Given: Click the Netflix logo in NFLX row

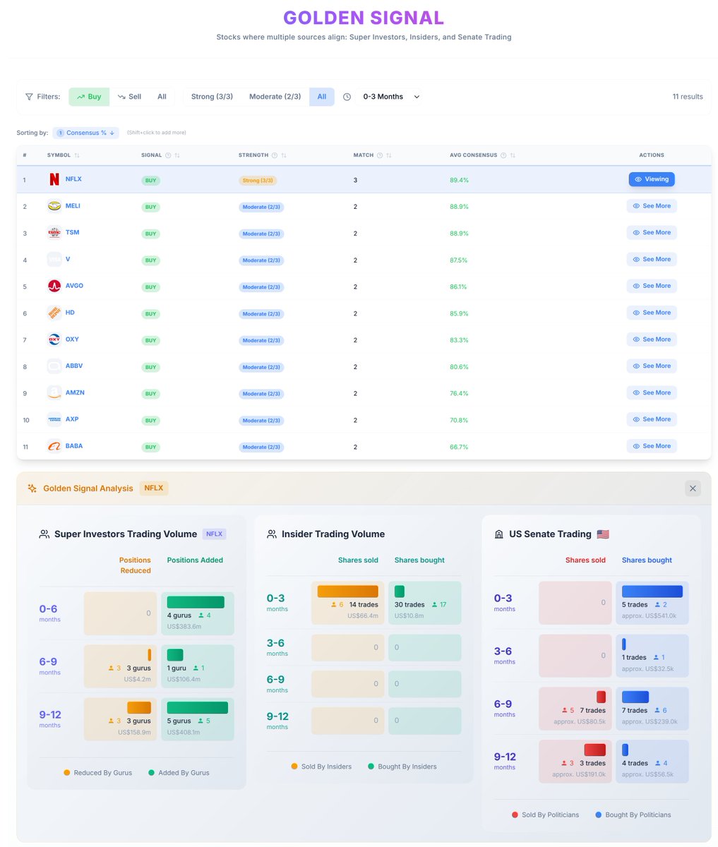Looking at the screenshot, I should [x=54, y=179].
